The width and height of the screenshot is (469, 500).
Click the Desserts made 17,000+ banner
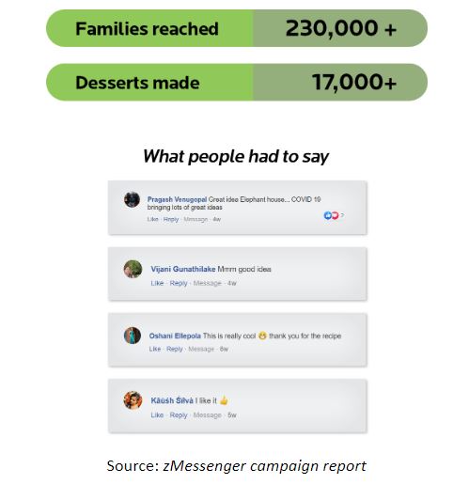(237, 83)
